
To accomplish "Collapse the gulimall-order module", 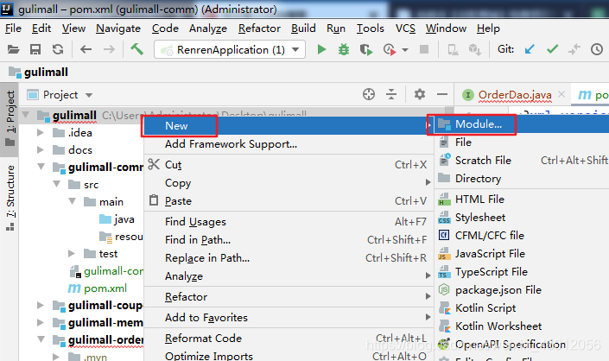I will [x=41, y=339].
